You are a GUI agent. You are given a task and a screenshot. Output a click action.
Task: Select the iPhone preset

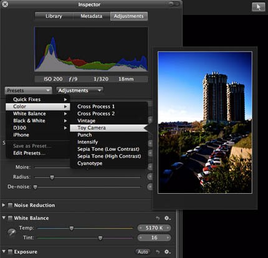point(38,135)
